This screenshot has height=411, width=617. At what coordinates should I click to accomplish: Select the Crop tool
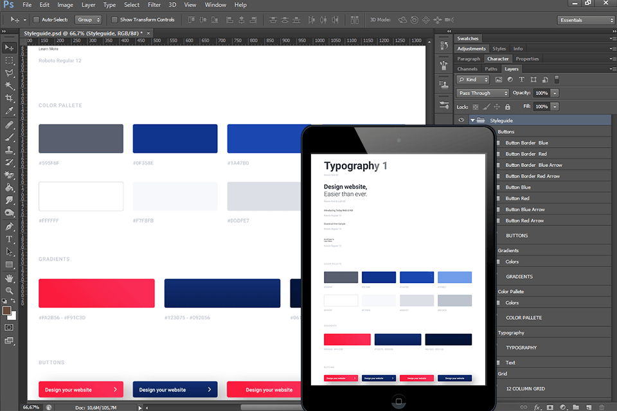point(9,98)
